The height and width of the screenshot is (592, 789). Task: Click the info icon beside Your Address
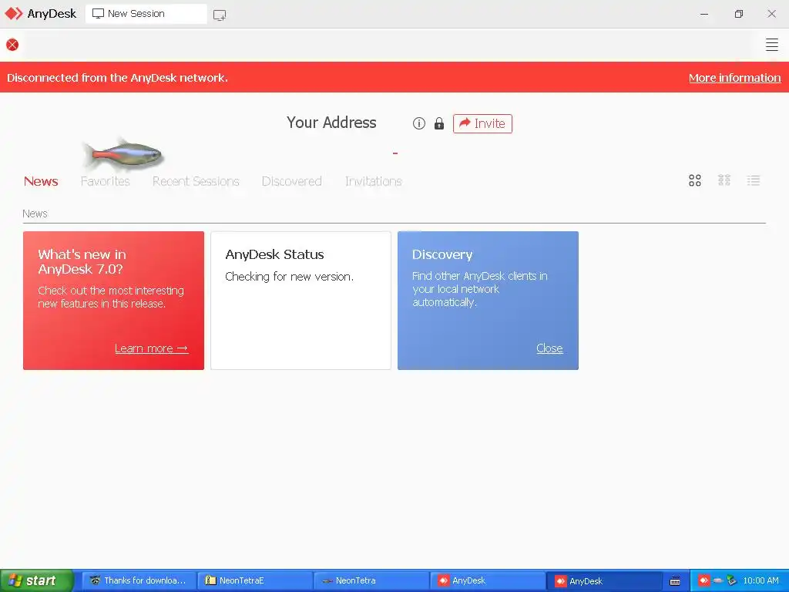[418, 123]
